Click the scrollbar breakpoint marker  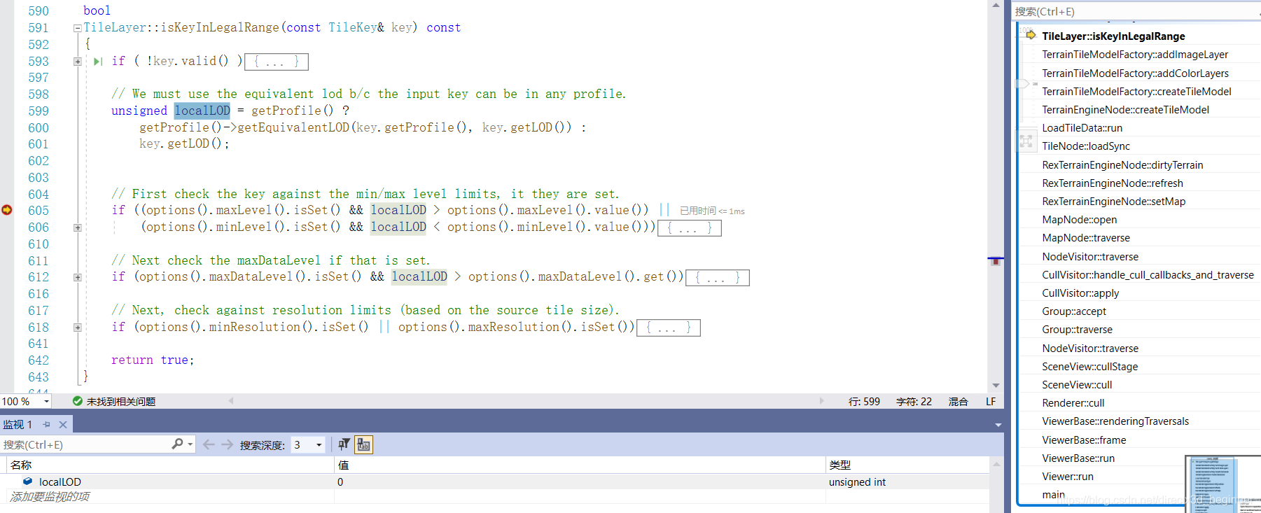pyautogui.click(x=996, y=261)
